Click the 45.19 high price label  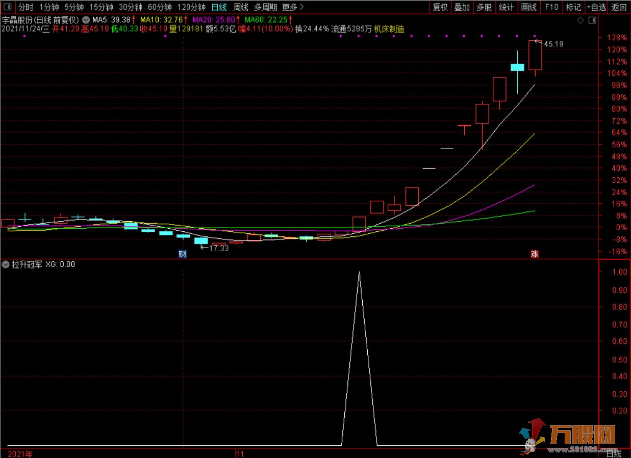point(553,44)
